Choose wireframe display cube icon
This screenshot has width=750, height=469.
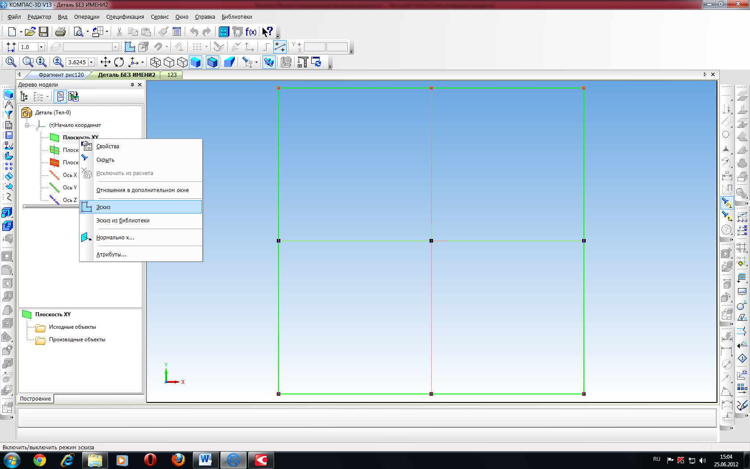point(155,62)
